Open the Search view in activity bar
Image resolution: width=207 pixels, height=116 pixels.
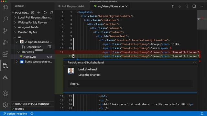(5, 19)
